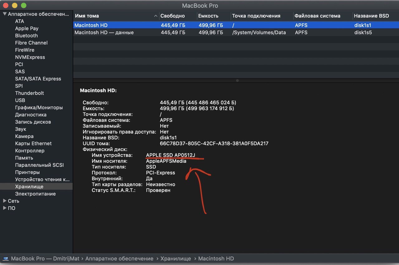The image size is (399, 265).
Task: Select Диагностика in the sidebar
Action: (31, 115)
